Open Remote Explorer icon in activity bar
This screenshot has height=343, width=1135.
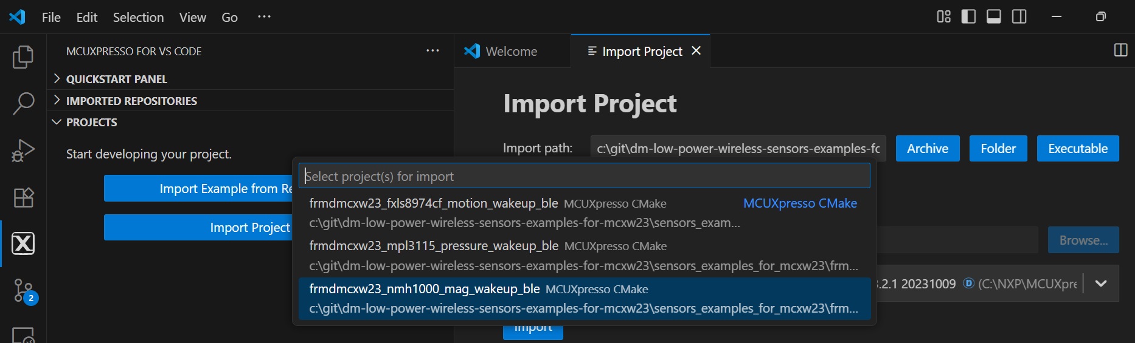(x=23, y=335)
